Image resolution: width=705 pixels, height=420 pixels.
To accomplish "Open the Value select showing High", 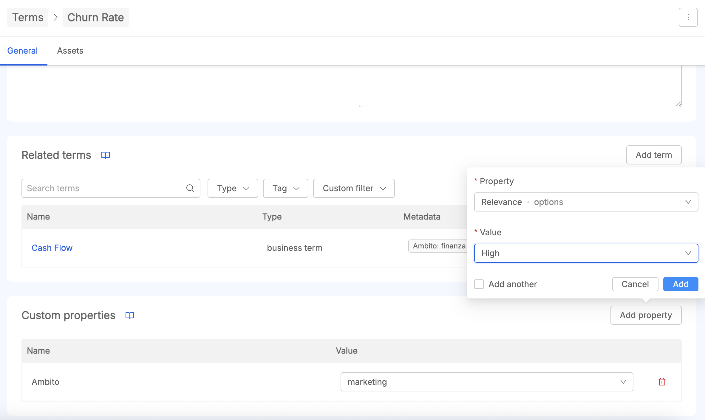I will click(x=586, y=253).
